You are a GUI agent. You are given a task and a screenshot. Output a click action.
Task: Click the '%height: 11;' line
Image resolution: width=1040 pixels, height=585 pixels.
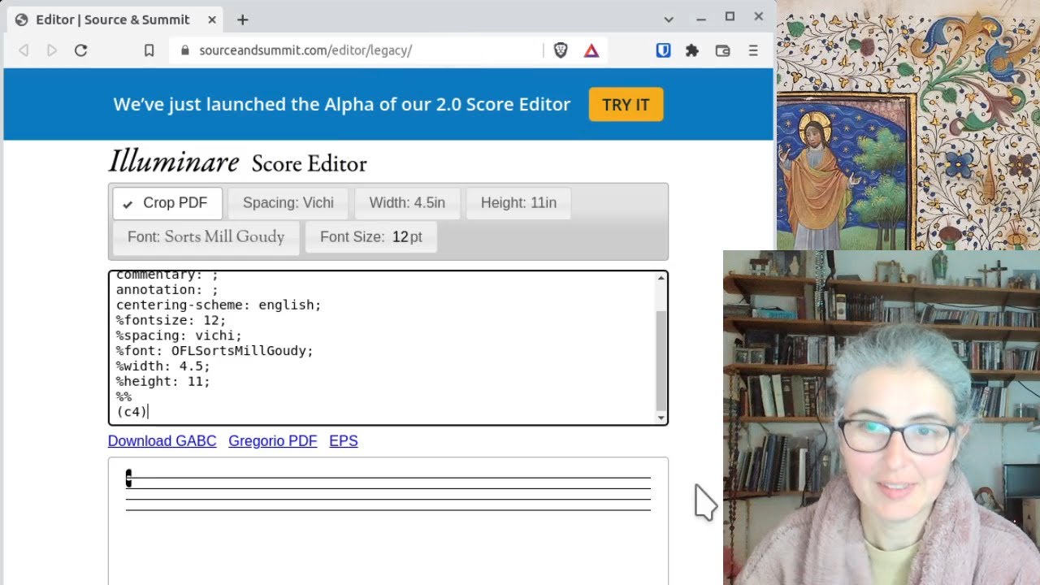point(162,381)
